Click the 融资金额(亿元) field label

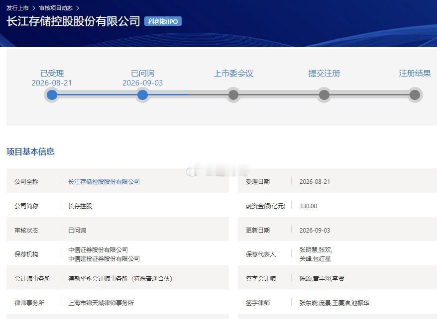(x=265, y=206)
